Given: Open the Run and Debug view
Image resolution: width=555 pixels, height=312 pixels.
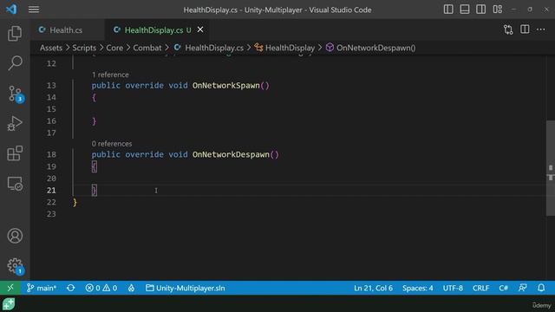Looking at the screenshot, I should 15,123.
